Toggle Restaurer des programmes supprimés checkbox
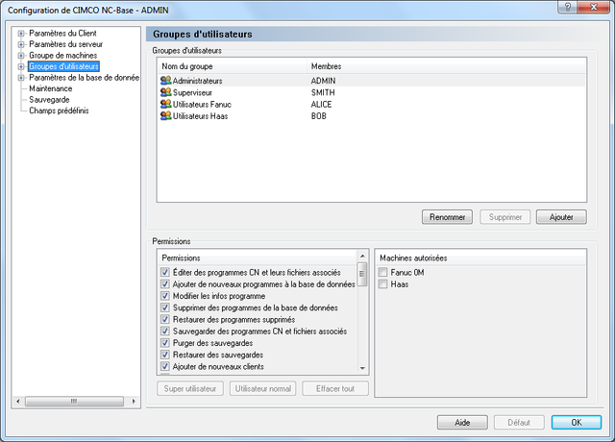 pyautogui.click(x=165, y=319)
